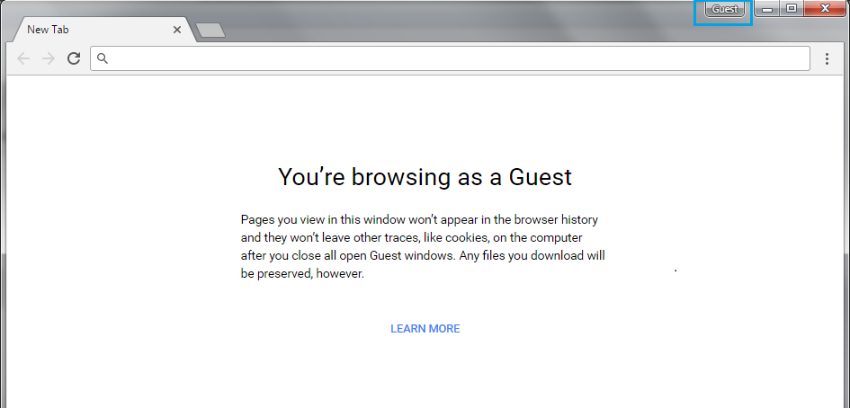Reload the current page
The width and height of the screenshot is (850, 408).
[x=74, y=58]
